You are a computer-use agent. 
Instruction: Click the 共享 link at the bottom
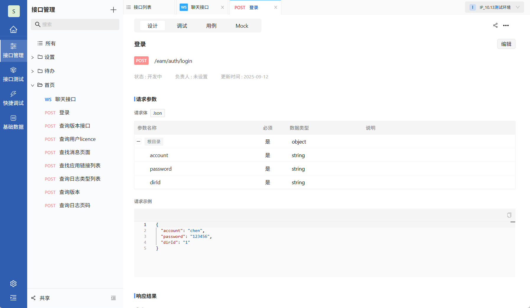pyautogui.click(x=45, y=298)
